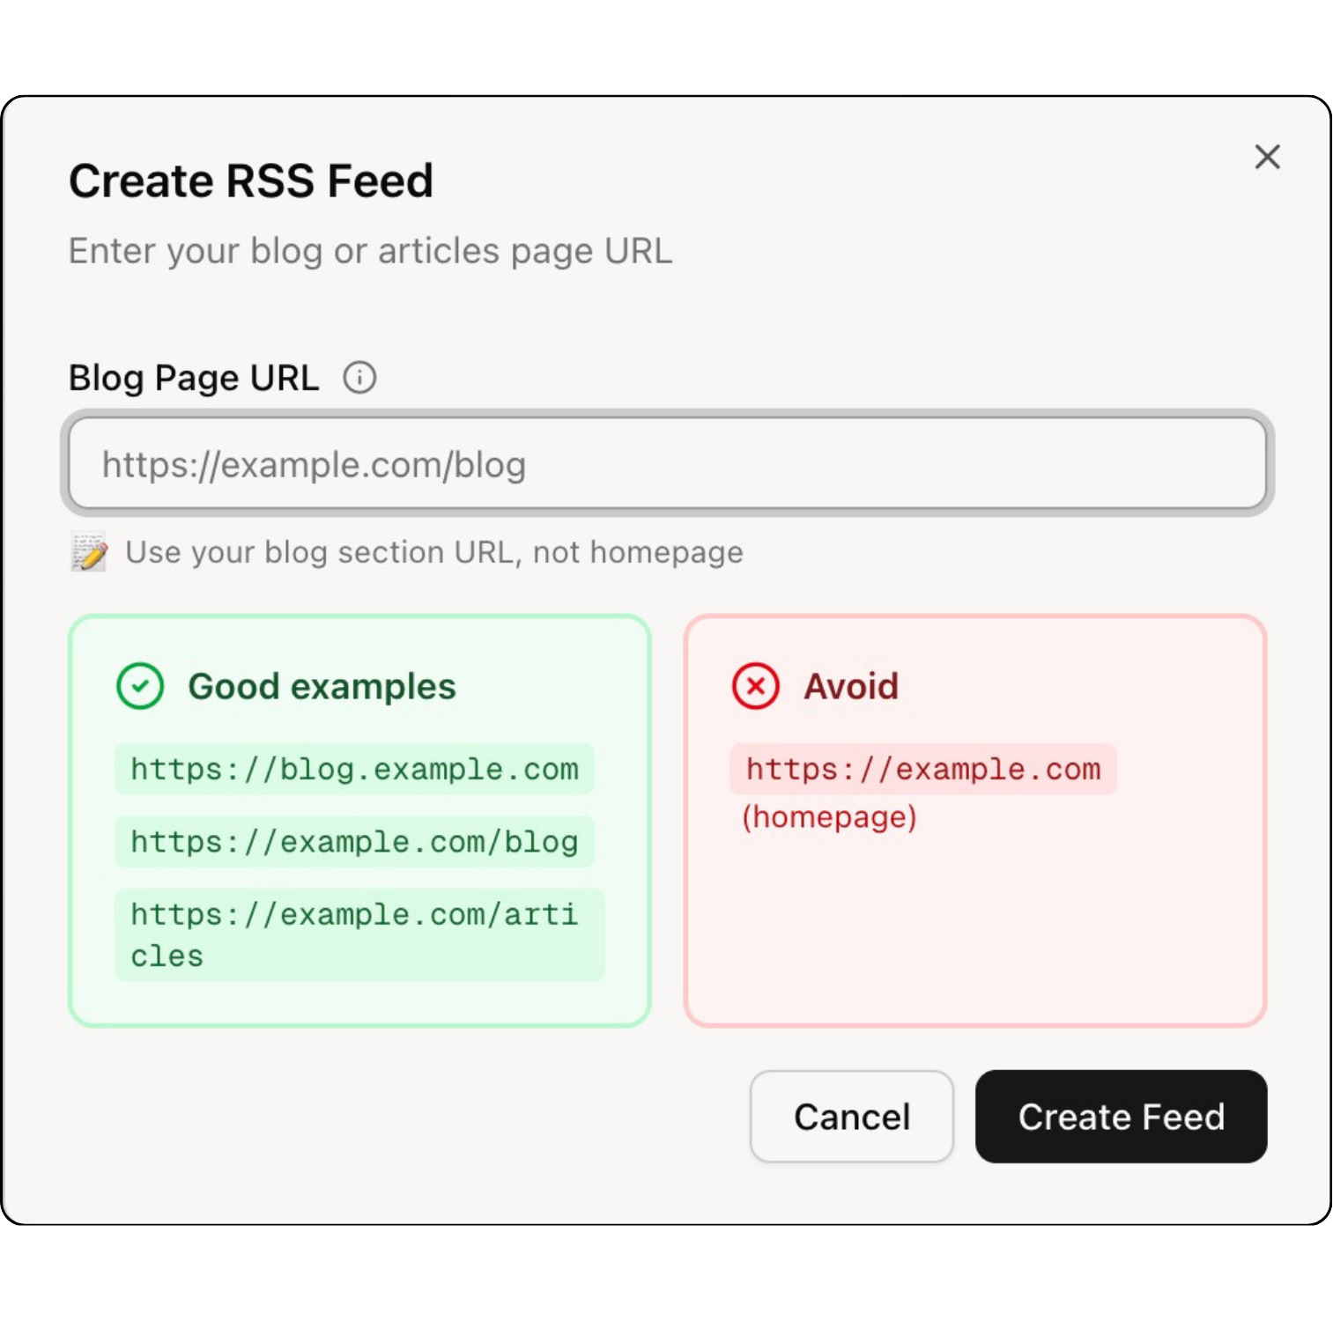This screenshot has width=1333, height=1321.
Task: Click the Good examples heading
Action: pyautogui.click(x=322, y=686)
